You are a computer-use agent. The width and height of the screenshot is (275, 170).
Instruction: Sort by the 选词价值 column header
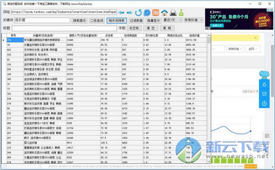tap(196, 35)
